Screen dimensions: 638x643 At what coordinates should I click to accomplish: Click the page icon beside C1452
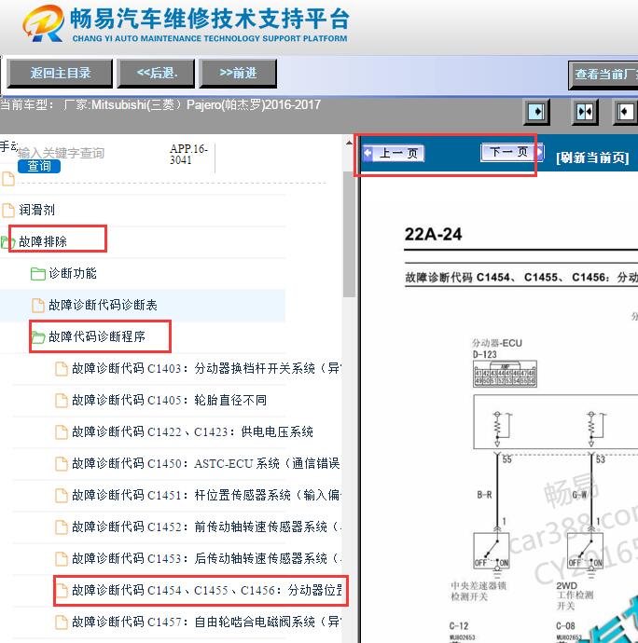point(62,527)
